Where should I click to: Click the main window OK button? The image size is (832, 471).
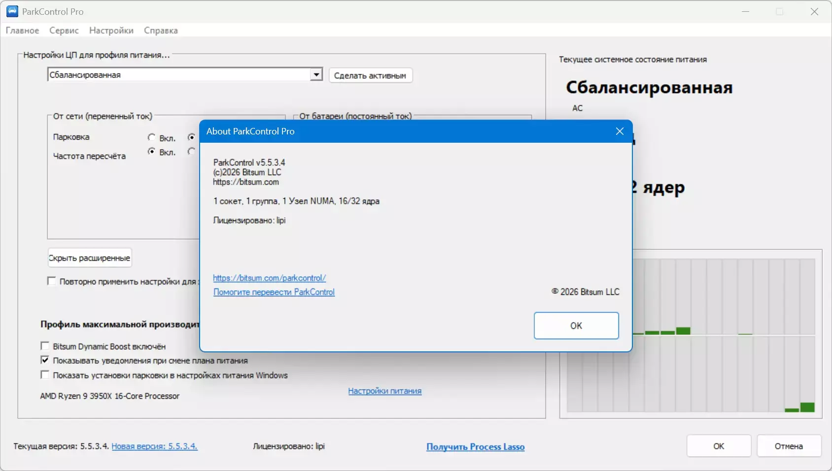[x=719, y=446]
